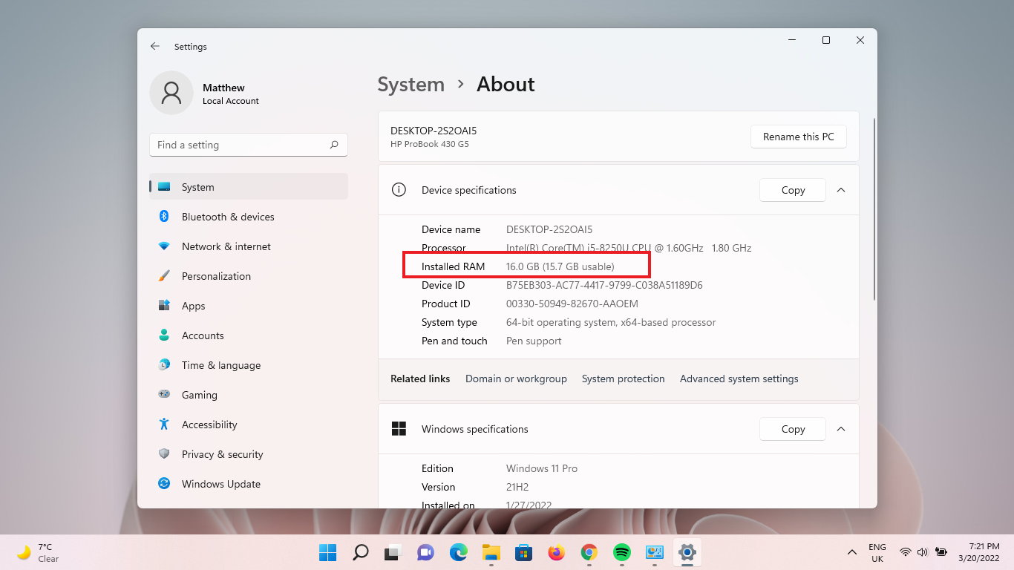Click the search magnifier in Find a setting

pyautogui.click(x=334, y=145)
